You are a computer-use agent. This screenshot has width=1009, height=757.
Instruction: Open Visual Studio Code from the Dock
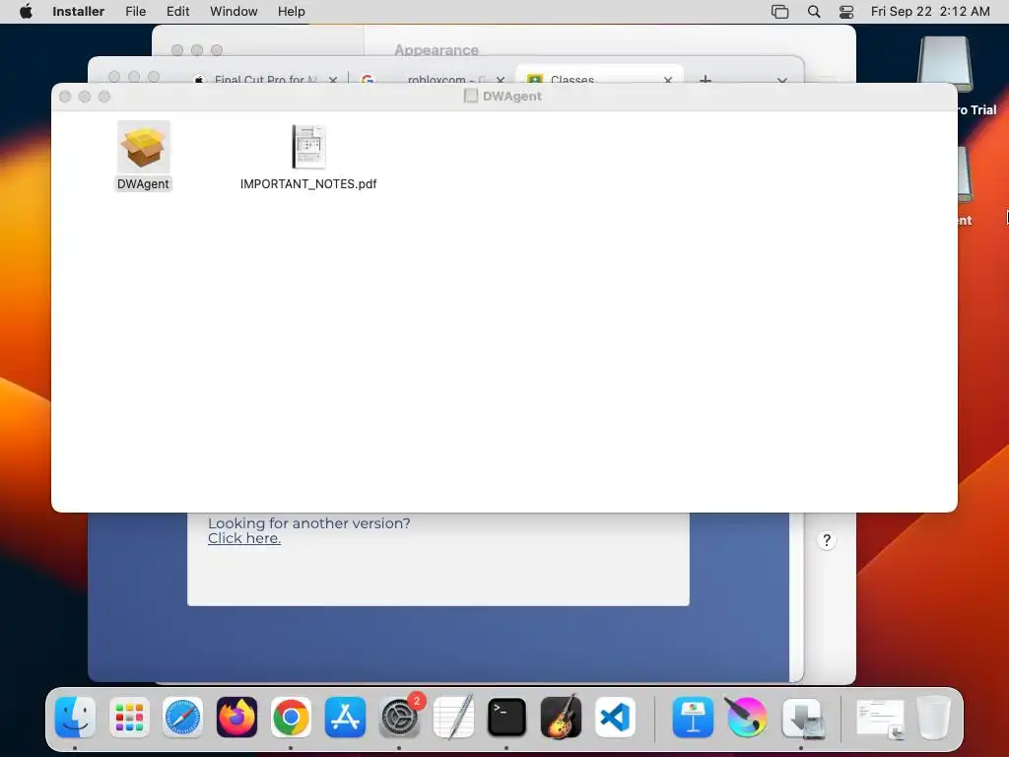click(x=615, y=718)
